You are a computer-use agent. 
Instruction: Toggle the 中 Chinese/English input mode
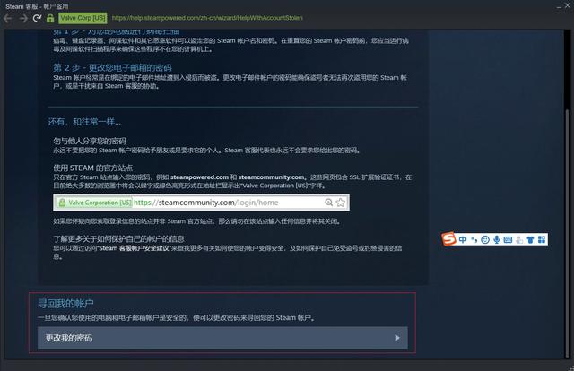click(x=463, y=239)
